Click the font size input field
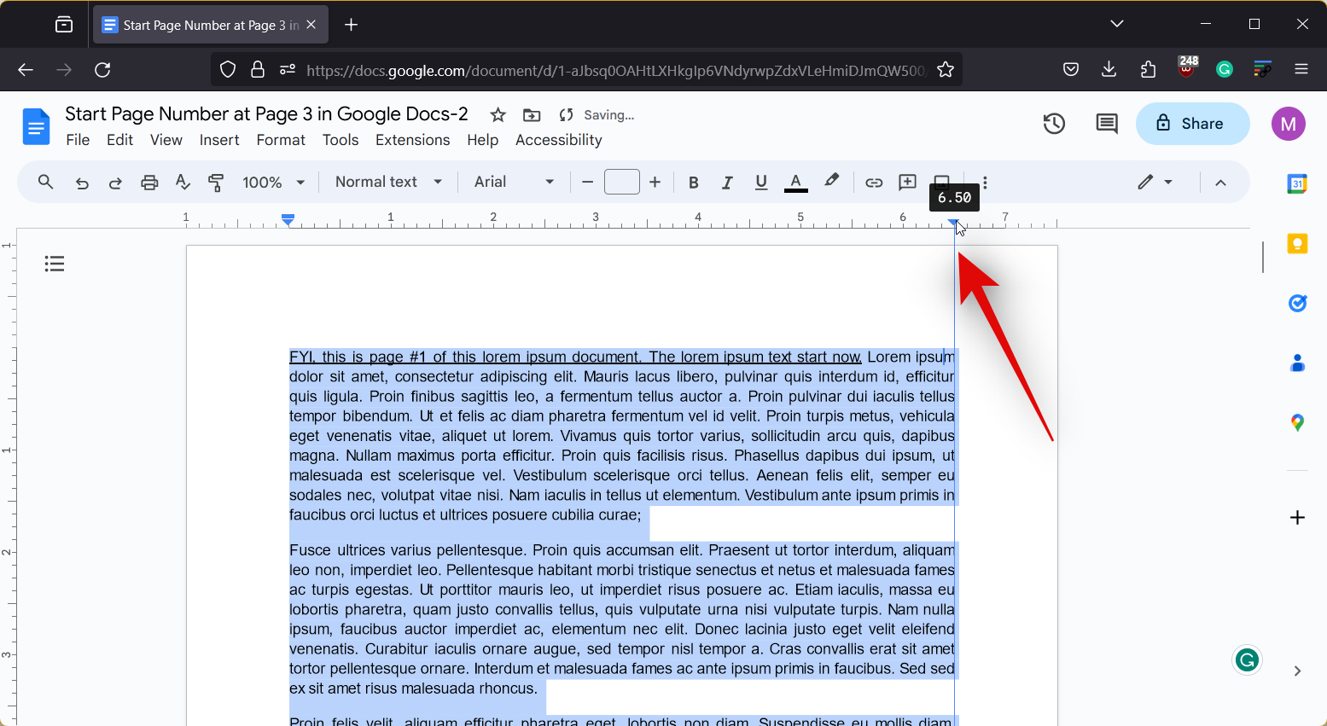Image resolution: width=1327 pixels, height=726 pixels. click(x=621, y=182)
